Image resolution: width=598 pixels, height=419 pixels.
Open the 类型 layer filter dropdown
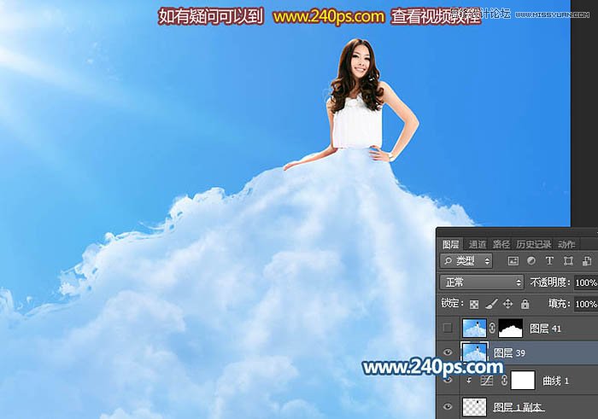[466, 261]
